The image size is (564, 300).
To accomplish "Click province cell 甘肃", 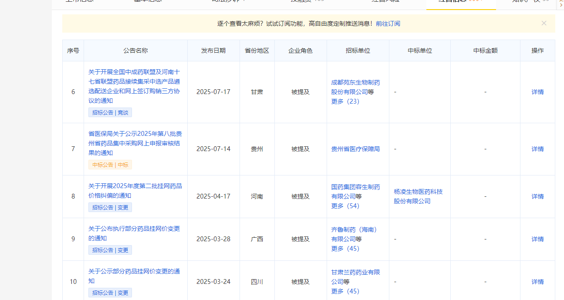I will pos(257,92).
